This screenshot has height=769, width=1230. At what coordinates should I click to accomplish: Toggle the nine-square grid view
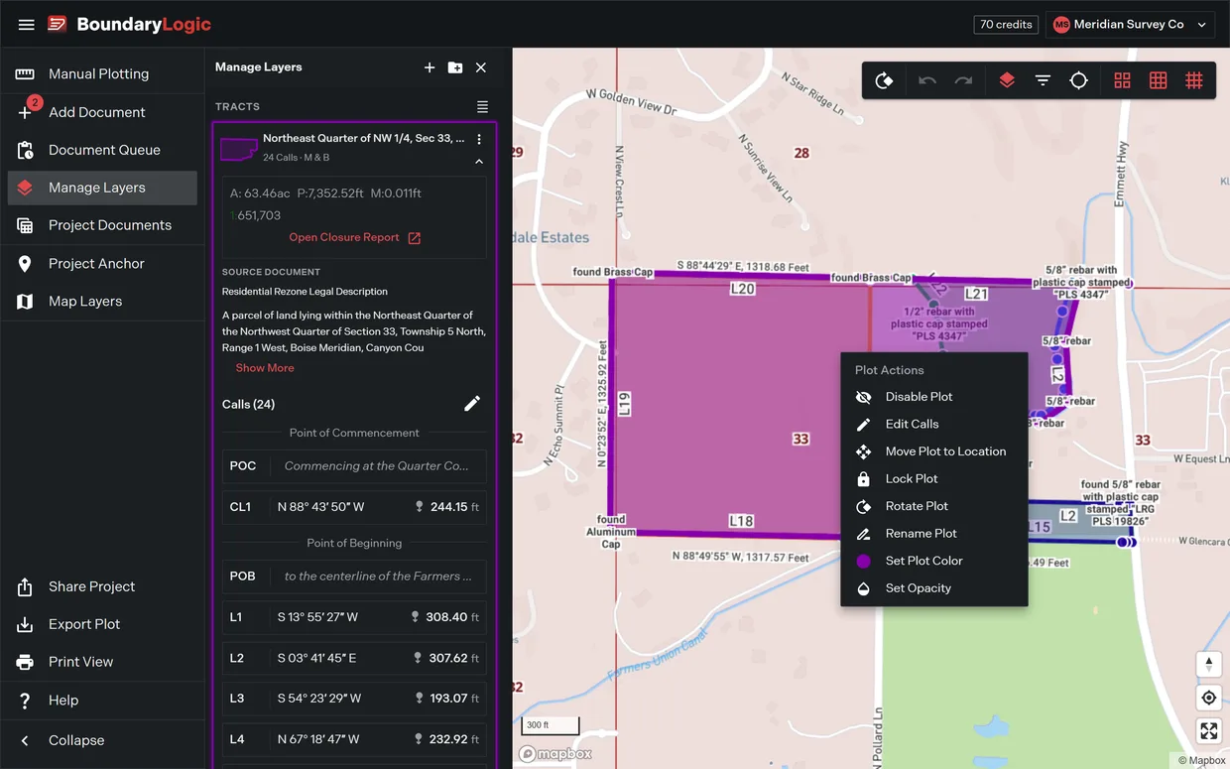point(1158,80)
